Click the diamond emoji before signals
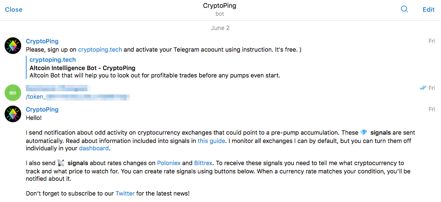The width and height of the screenshot is (441, 202). (364, 133)
